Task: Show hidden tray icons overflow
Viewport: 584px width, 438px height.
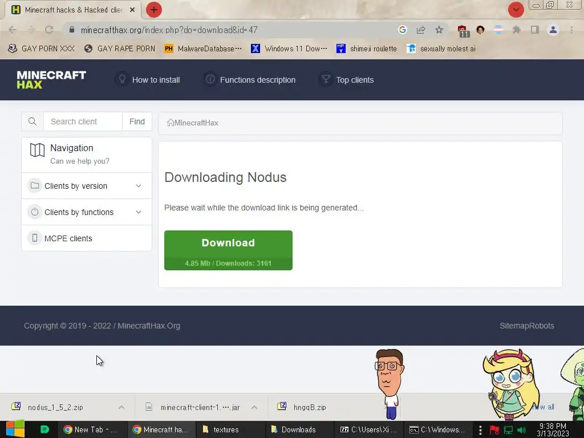Action: (x=480, y=430)
